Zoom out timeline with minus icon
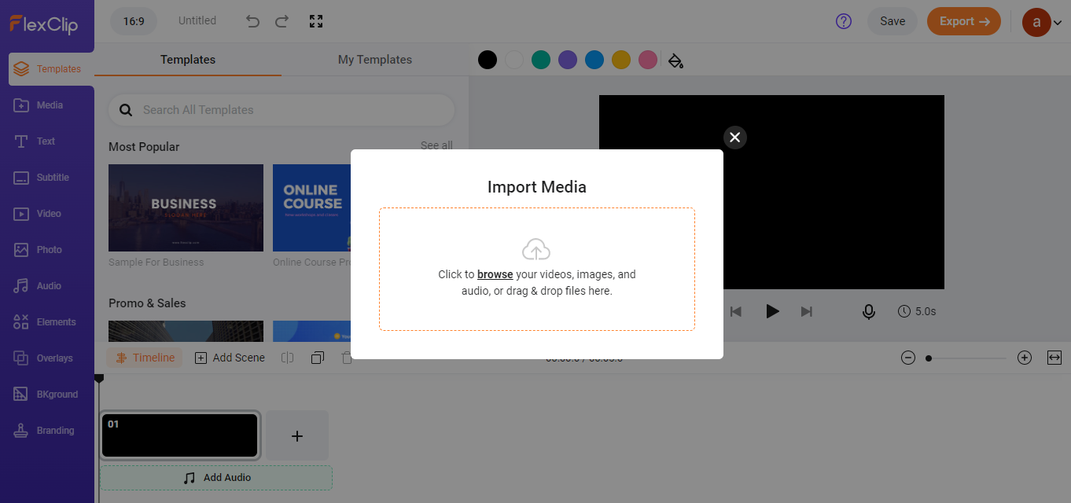1071x503 pixels. click(x=908, y=358)
